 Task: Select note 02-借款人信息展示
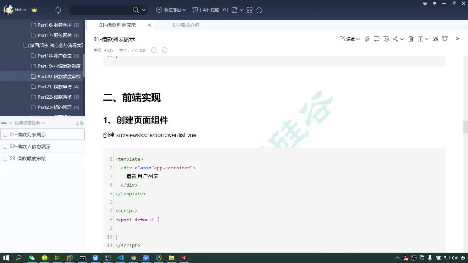[42, 146]
